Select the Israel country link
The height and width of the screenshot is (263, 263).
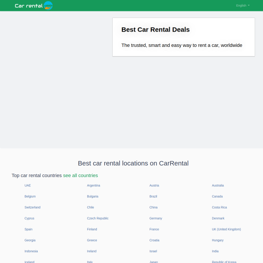pyautogui.click(x=153, y=251)
